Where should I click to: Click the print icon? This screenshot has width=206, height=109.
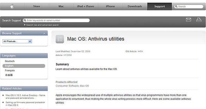coord(199,20)
